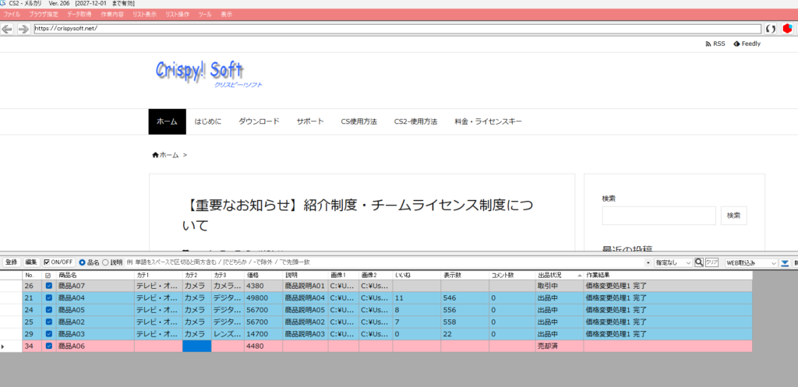
Task: Select the 取引中 status cell
Action: 560,286
